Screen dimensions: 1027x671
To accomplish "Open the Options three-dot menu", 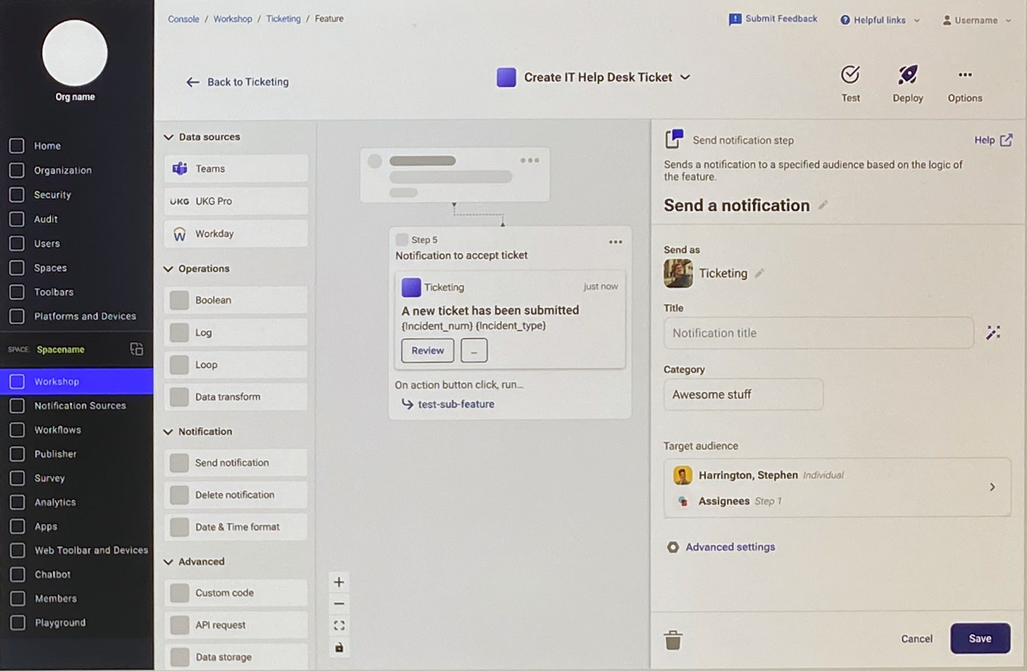I will [x=965, y=75].
